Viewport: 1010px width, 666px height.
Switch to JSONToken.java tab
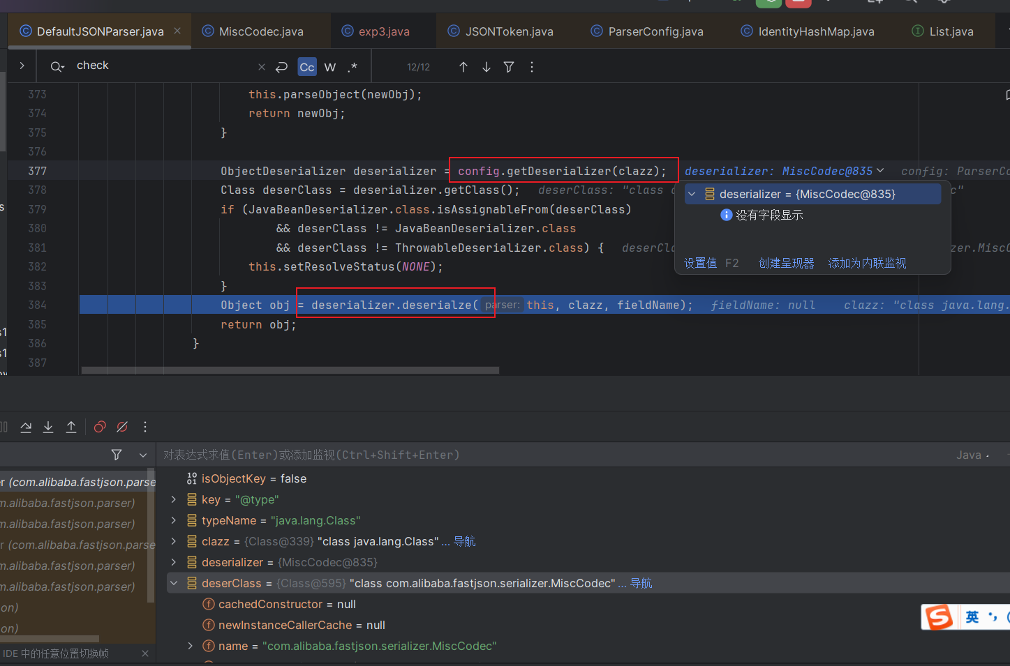501,31
